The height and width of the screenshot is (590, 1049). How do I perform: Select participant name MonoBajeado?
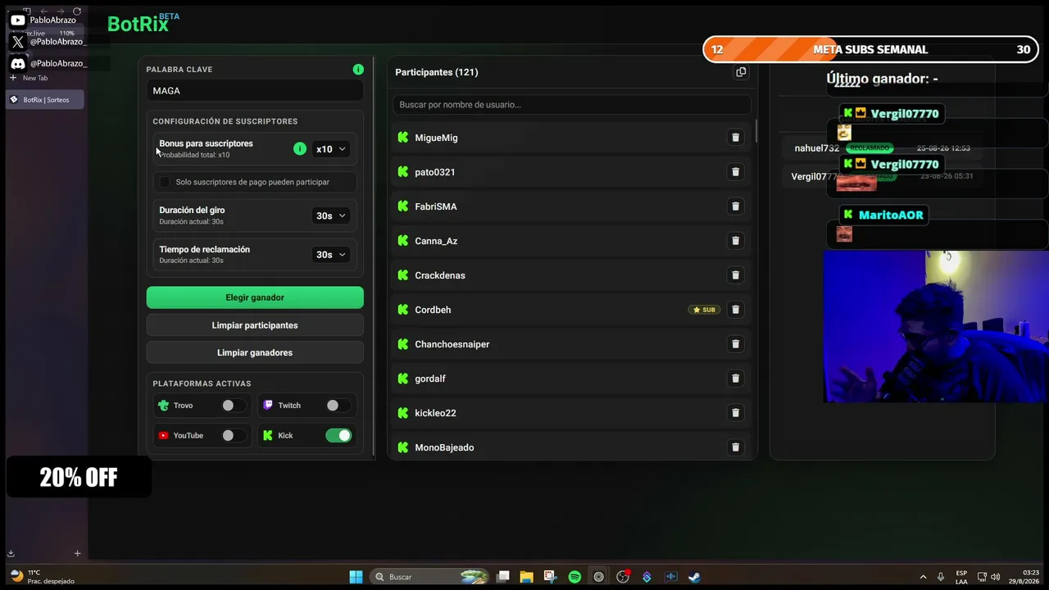click(444, 447)
